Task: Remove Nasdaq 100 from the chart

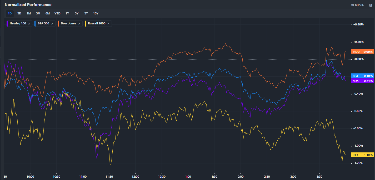Action: (x=29, y=24)
